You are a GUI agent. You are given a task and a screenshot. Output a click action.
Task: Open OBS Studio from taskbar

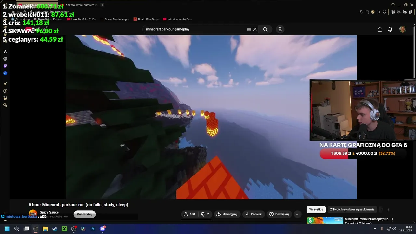click(74, 229)
